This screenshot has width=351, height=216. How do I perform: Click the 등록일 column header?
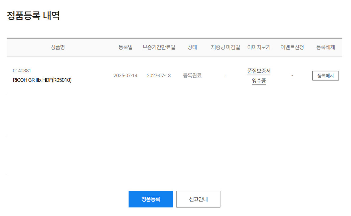pos(125,48)
